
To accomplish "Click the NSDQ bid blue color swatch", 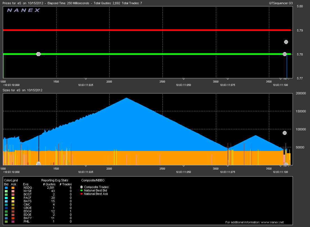I will pos(6,188).
